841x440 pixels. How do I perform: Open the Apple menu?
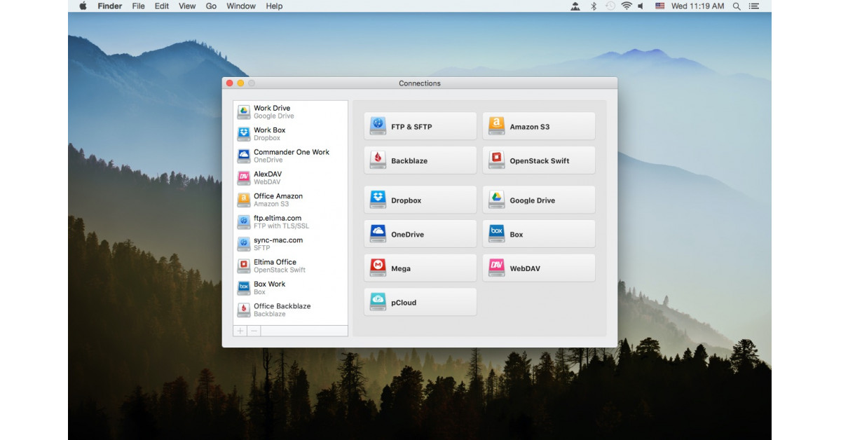83,6
